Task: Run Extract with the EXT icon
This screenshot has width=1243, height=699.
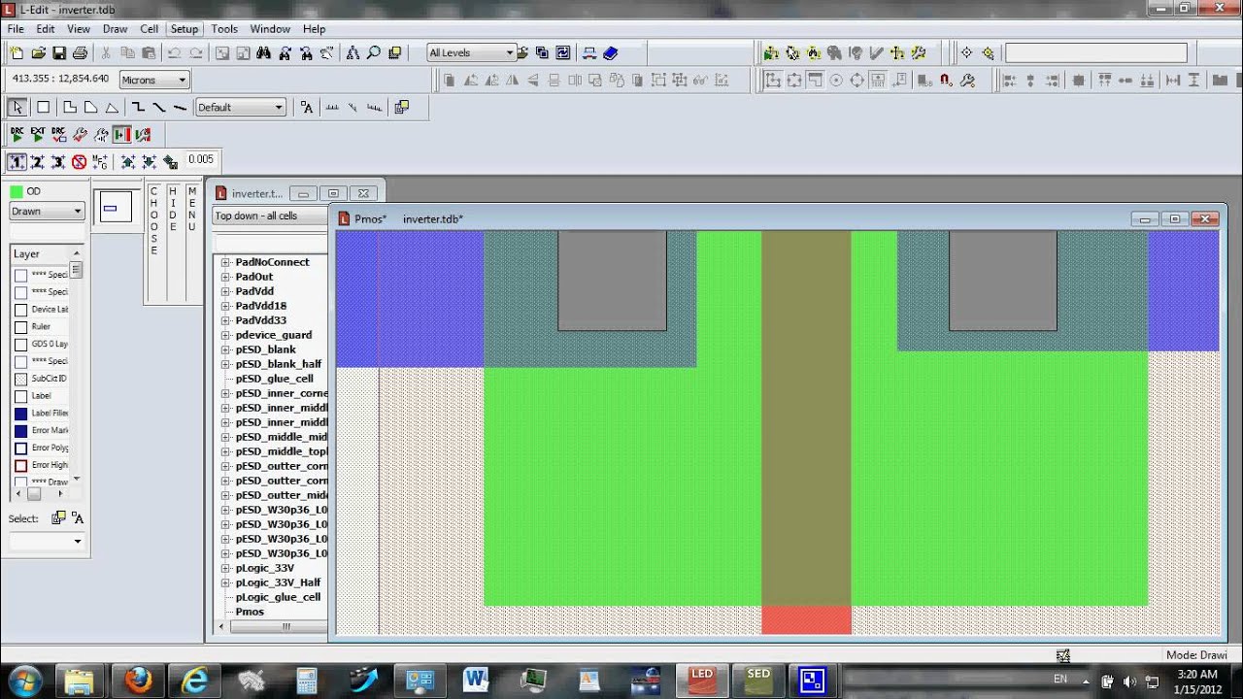Action: tap(38, 134)
